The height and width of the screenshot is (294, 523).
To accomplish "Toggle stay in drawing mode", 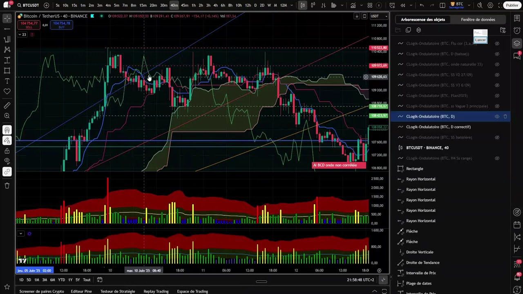I will (7, 140).
